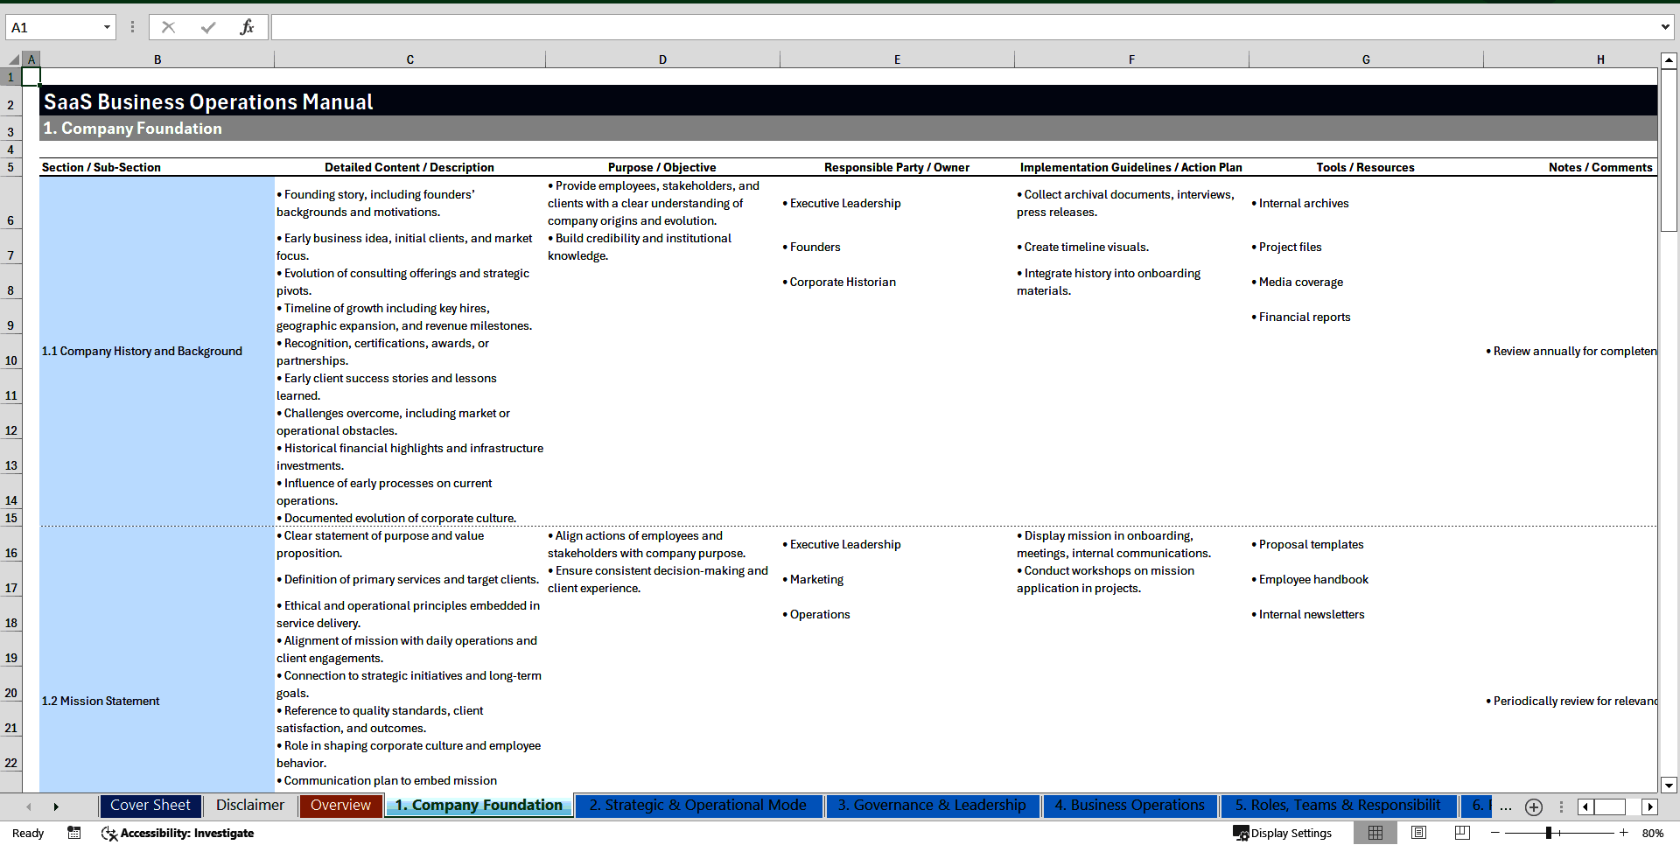Open the sheet list via the ellipsis
The height and width of the screenshot is (845, 1680).
[x=1506, y=807]
